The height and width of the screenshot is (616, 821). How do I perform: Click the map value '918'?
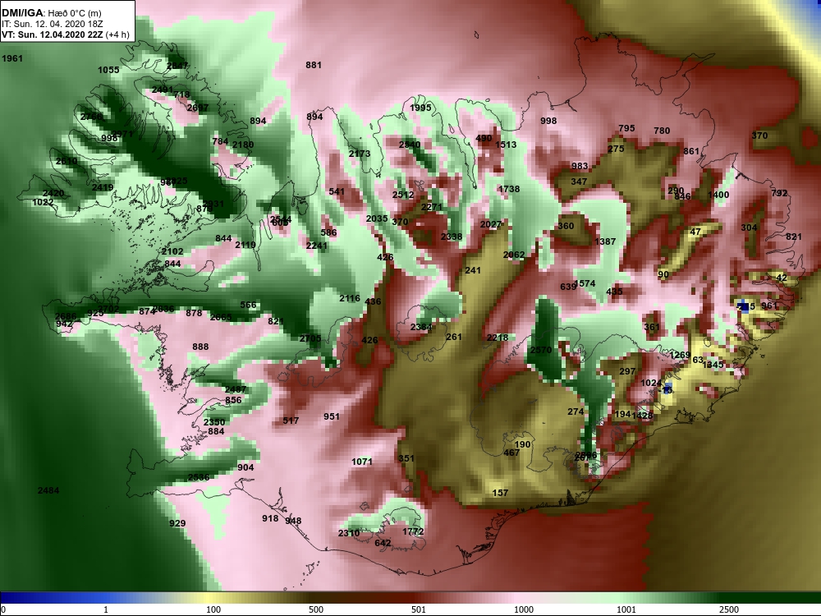(270, 518)
